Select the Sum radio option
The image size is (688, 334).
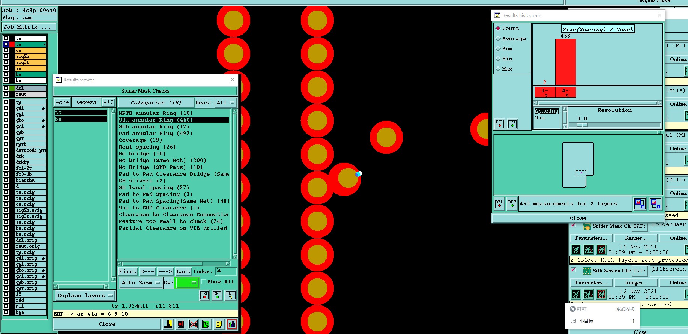498,49
